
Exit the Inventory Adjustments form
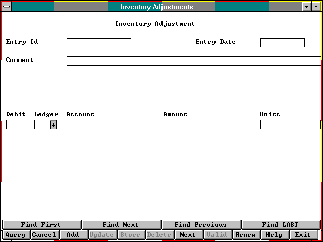pos(303,235)
